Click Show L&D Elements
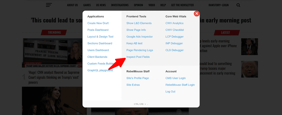This screenshot has width=282, height=115. [x=139, y=23]
